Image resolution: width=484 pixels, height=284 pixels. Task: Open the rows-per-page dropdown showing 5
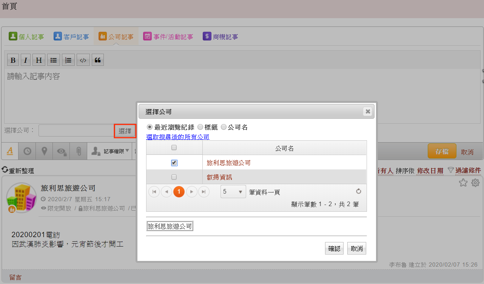tap(233, 192)
